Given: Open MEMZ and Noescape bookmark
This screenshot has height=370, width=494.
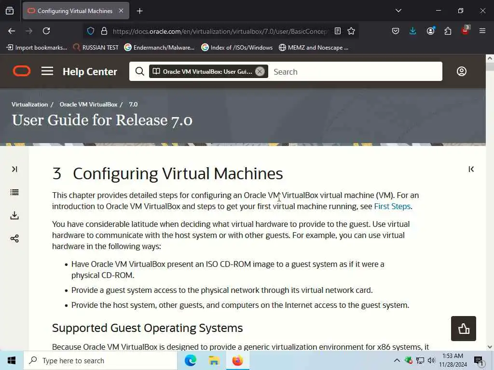Looking at the screenshot, I should [x=314, y=48].
